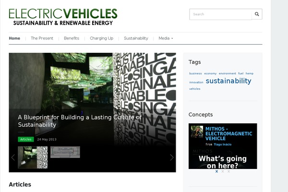Open the MITHOS Electromagnetic Vehicle video title
This screenshot has height=192, width=288.
tap(228, 133)
